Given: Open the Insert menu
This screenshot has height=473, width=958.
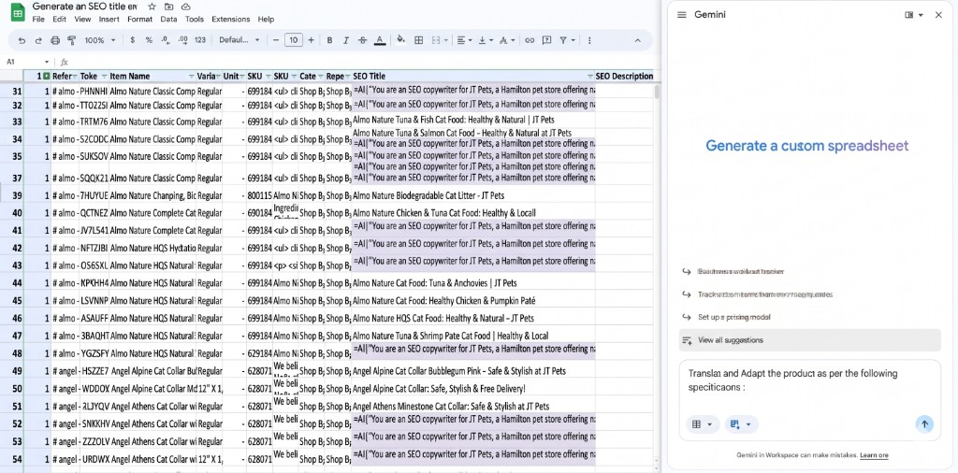Looking at the screenshot, I should click(109, 20).
